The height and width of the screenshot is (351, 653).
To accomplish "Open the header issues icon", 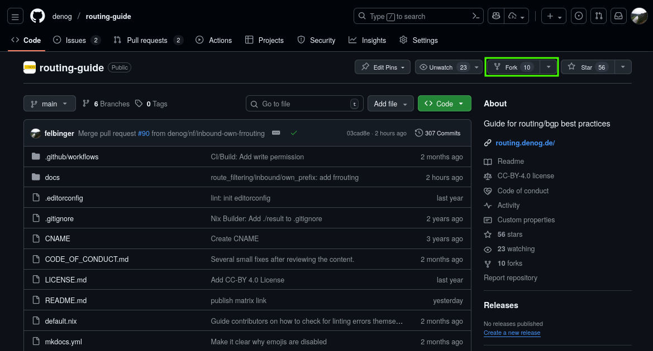I will (579, 16).
